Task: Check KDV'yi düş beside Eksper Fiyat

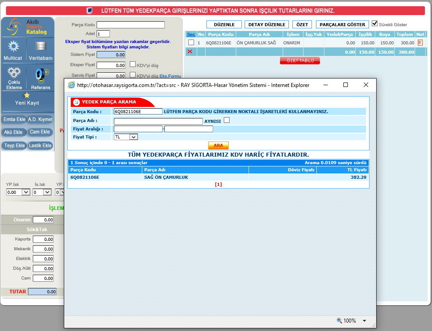Action: (132, 64)
